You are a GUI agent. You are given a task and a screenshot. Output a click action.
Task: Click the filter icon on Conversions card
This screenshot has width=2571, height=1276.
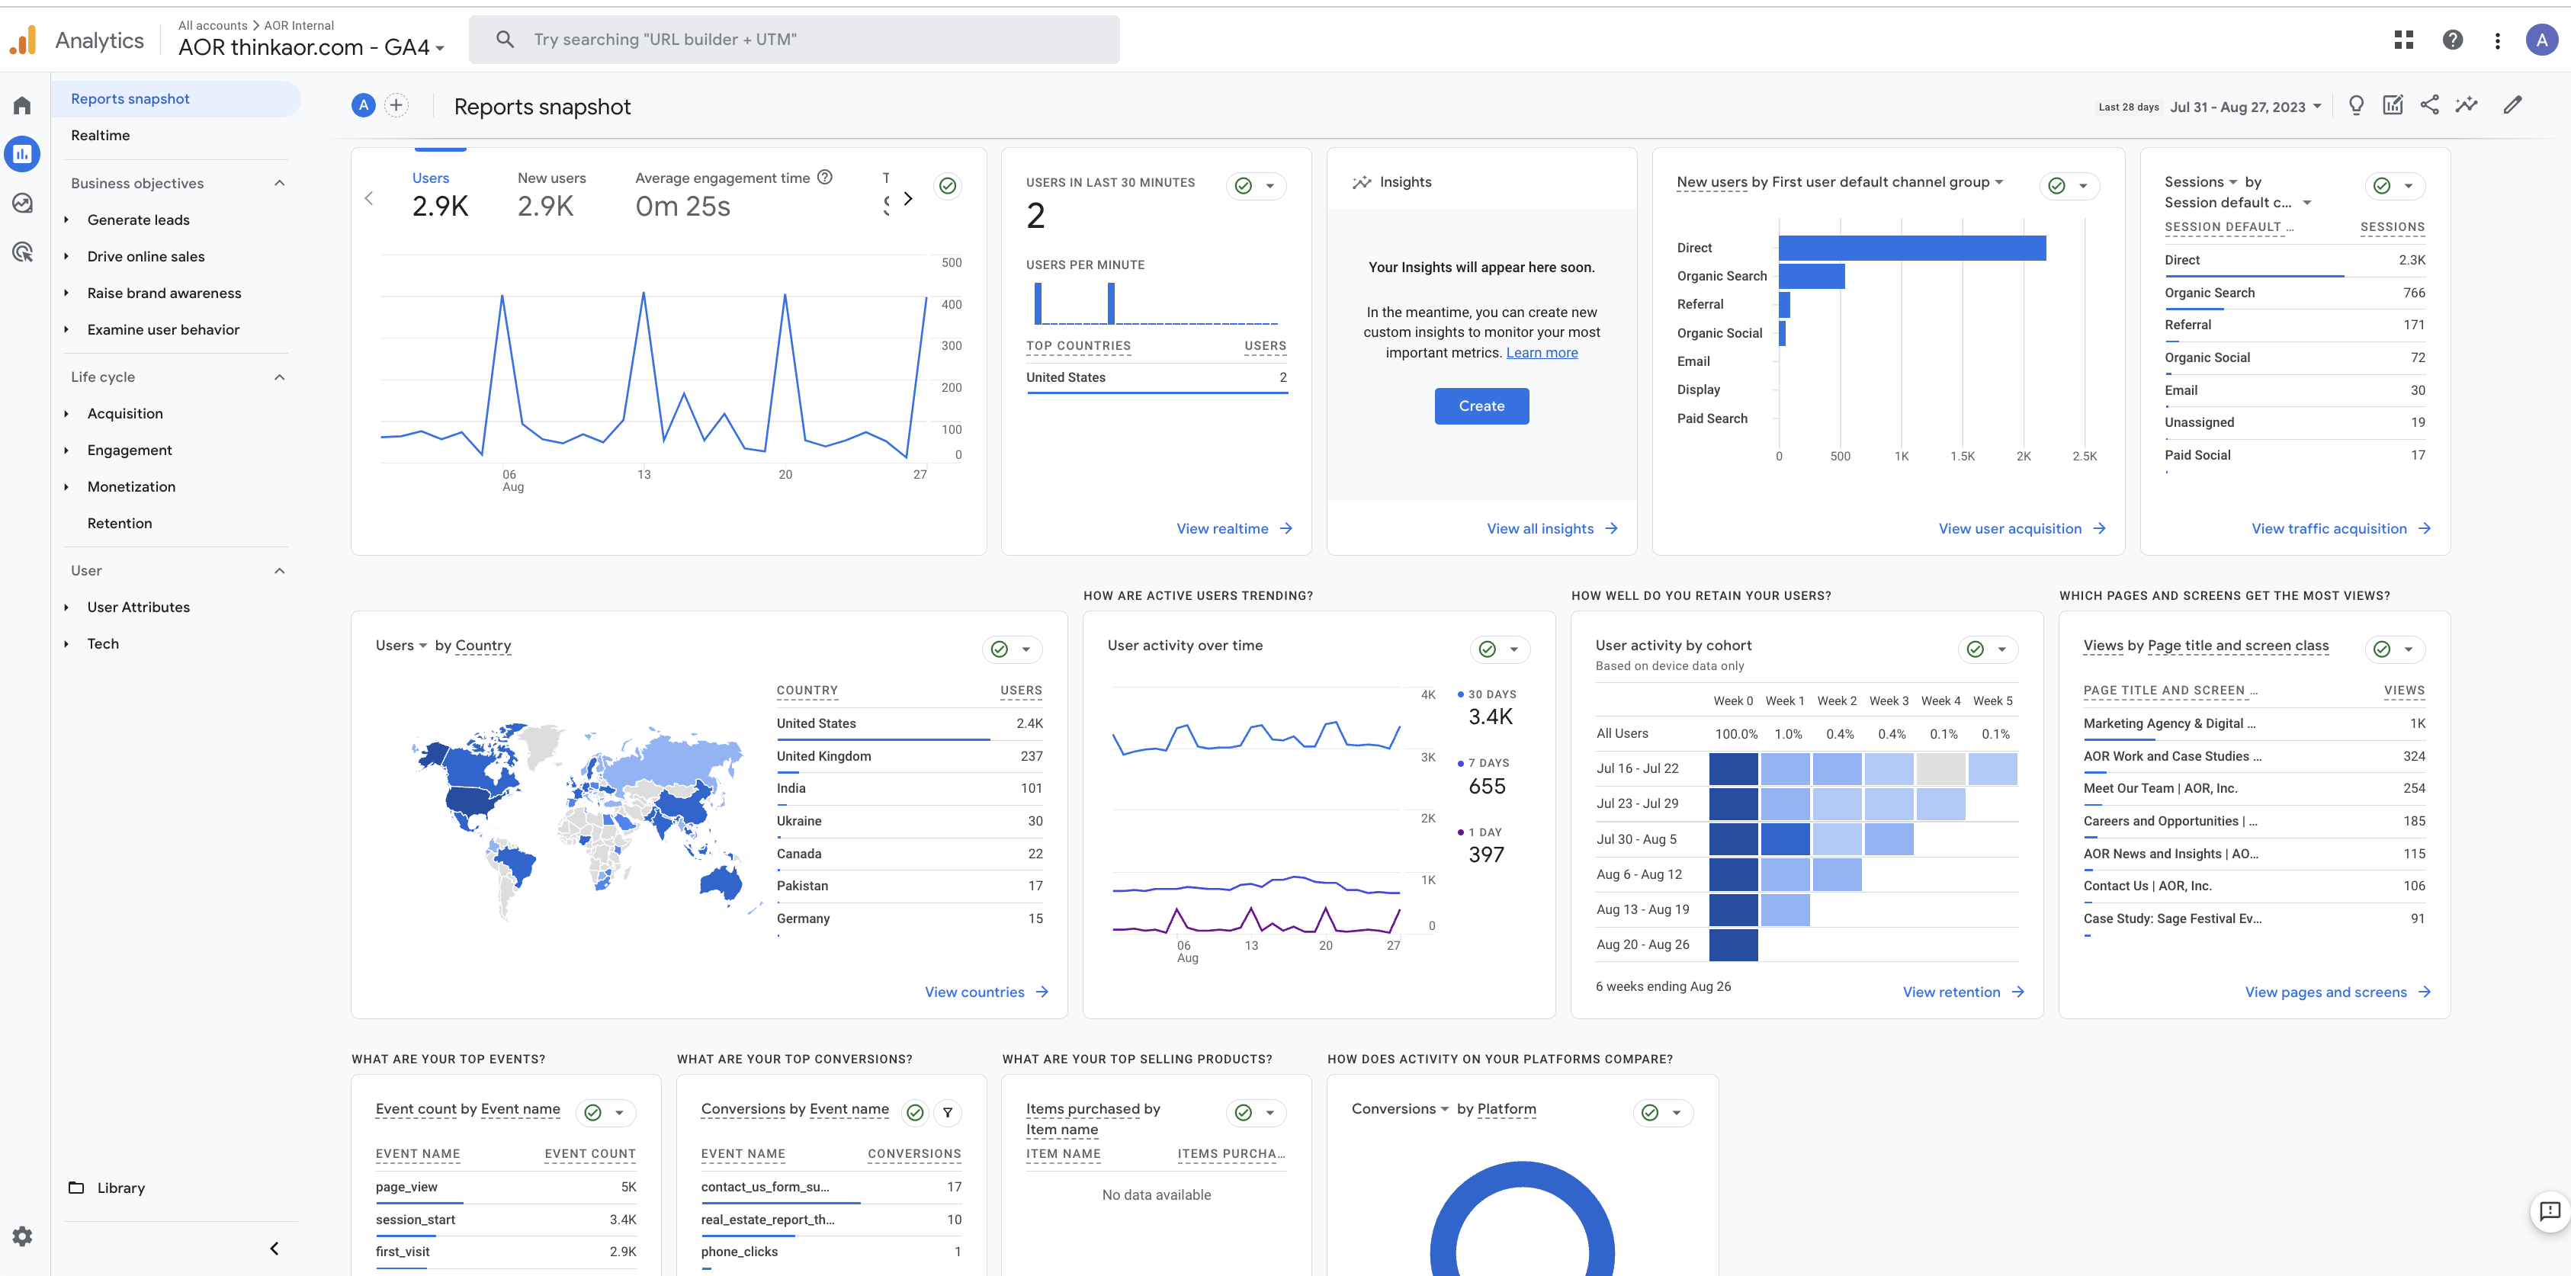pos(947,1112)
